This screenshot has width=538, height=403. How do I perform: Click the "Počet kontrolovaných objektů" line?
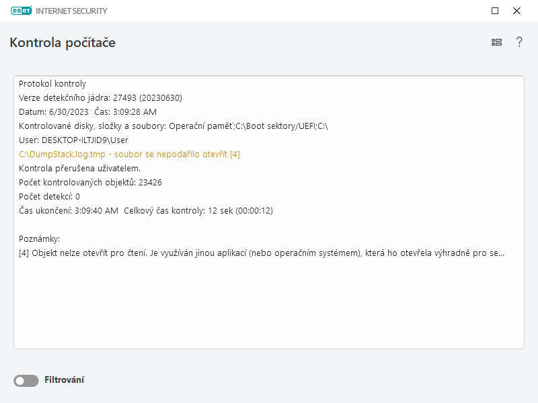click(90, 182)
